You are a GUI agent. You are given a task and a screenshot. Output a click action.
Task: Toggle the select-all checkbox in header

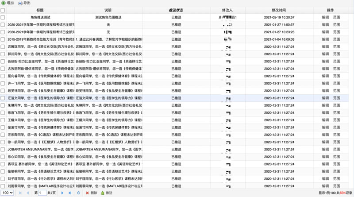point(3,10)
